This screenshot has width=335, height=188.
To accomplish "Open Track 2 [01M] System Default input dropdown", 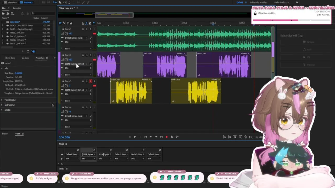I will (x=76, y=64).
